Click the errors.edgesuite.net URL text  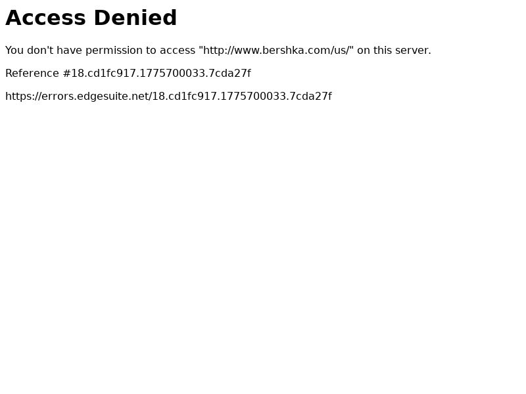pyautogui.click(x=168, y=96)
